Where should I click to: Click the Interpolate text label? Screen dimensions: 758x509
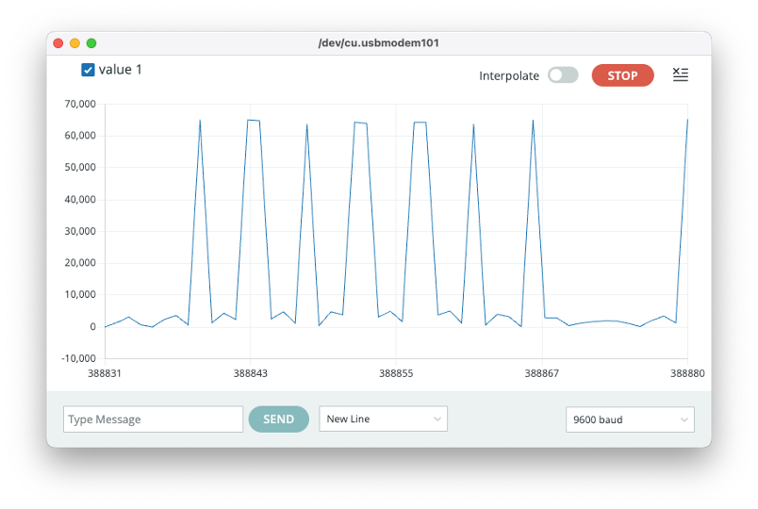click(x=509, y=75)
